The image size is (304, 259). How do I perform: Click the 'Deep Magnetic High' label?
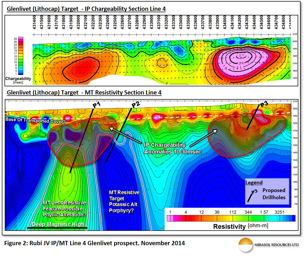(x=58, y=224)
